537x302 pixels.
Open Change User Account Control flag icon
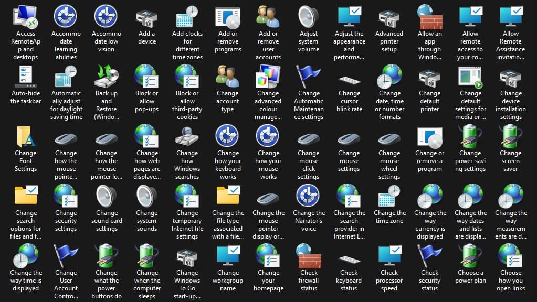tap(66, 256)
